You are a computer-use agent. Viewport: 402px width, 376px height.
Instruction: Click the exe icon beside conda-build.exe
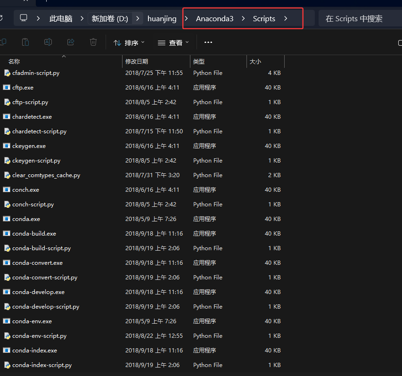point(7,234)
